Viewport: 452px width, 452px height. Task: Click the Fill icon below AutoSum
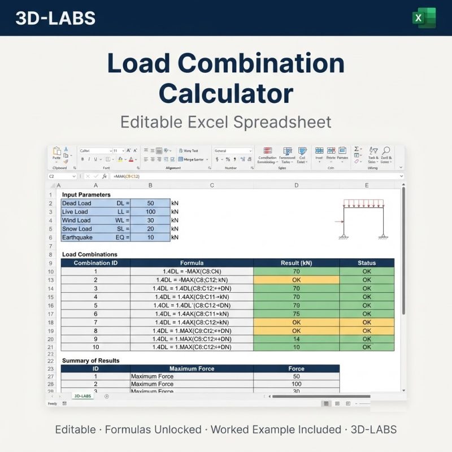tap(357, 155)
